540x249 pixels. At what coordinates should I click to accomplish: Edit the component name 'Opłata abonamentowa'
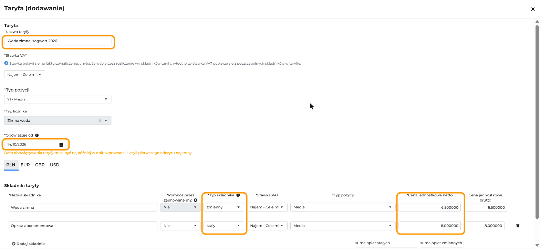pos(83,226)
